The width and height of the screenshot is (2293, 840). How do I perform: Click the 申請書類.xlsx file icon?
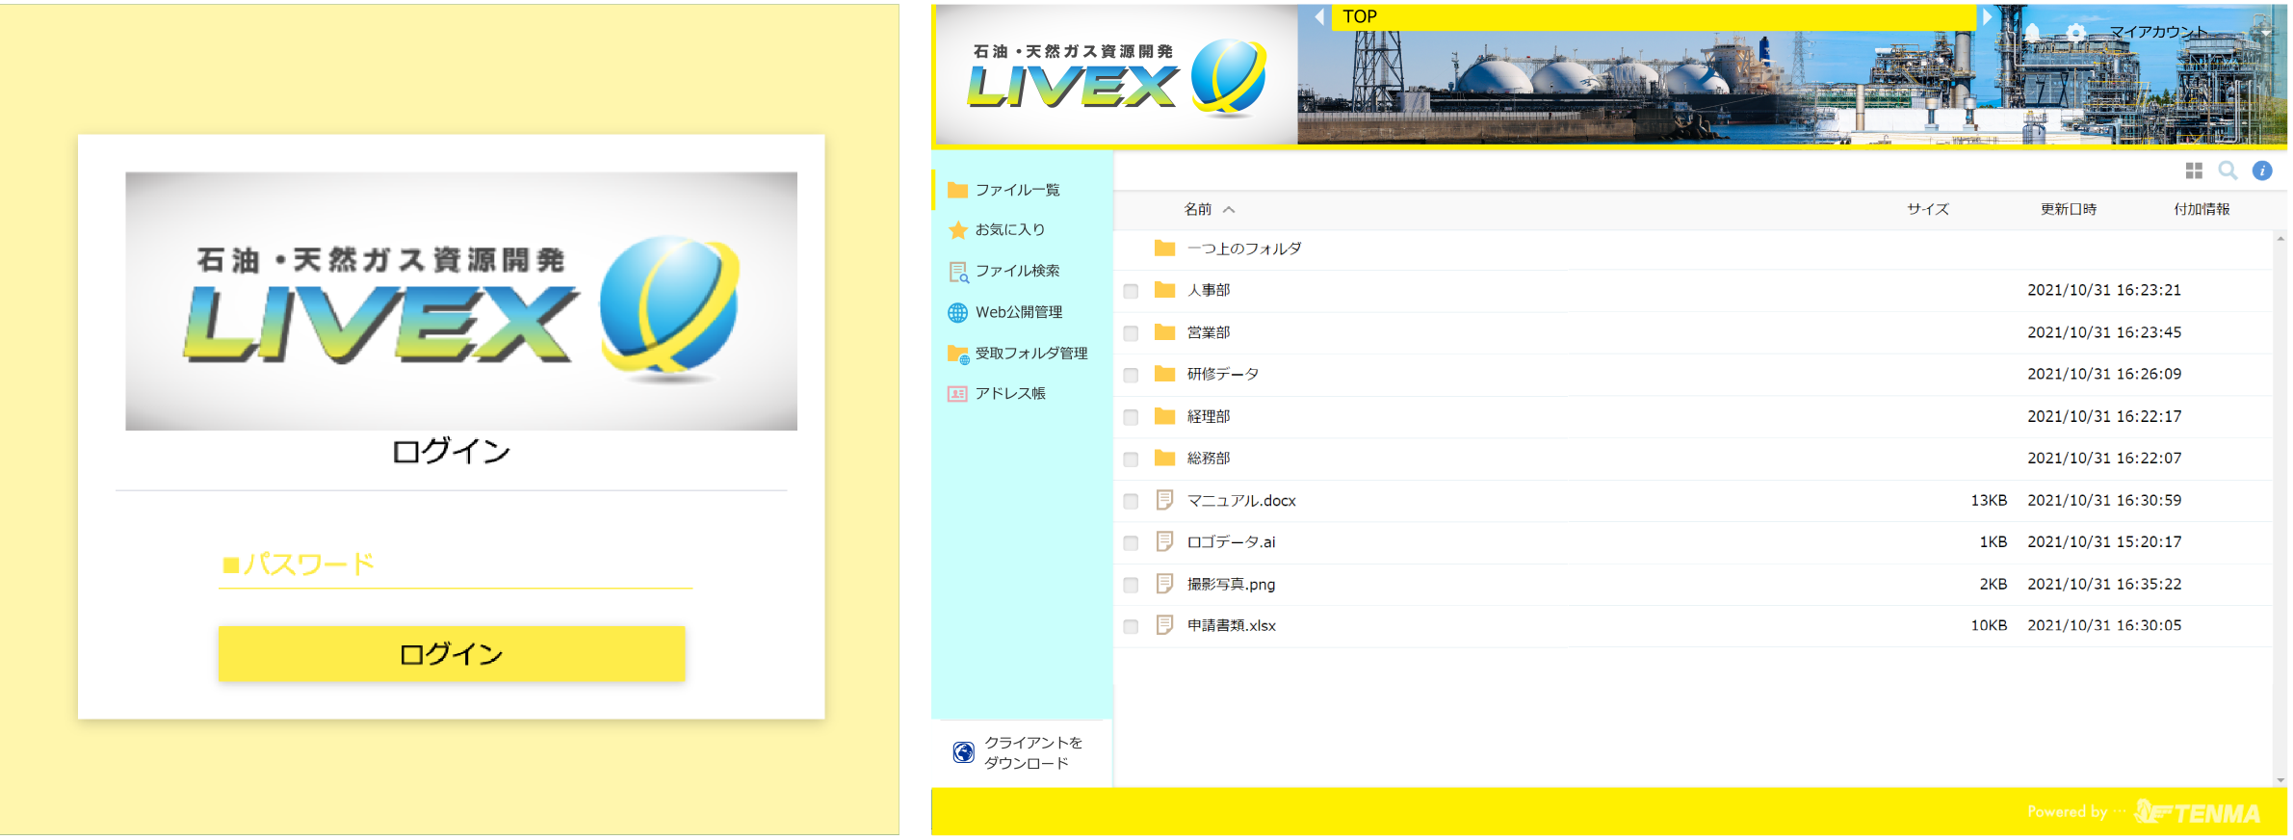(1164, 624)
